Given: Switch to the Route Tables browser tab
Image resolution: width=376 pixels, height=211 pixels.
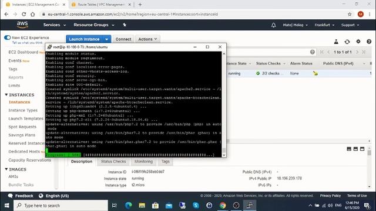Looking at the screenshot, I should (x=101, y=5).
